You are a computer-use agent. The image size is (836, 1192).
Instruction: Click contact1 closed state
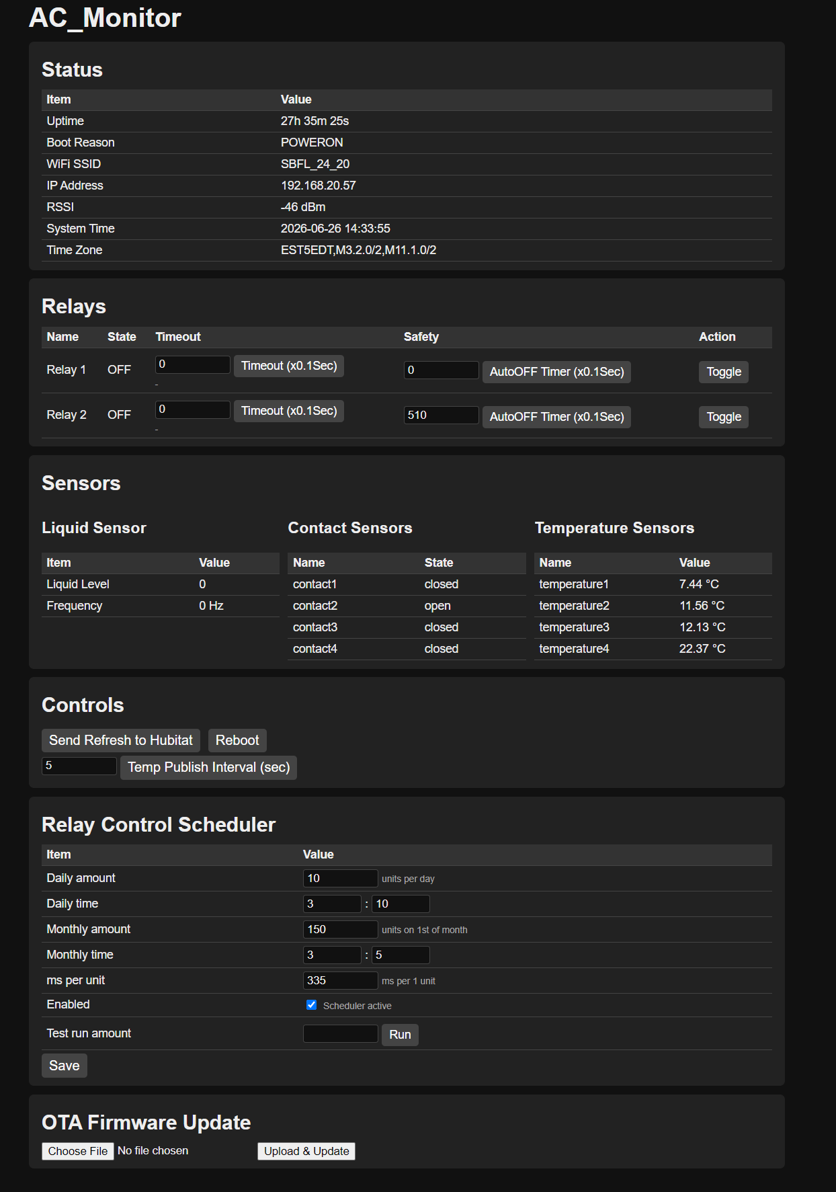[x=442, y=584]
